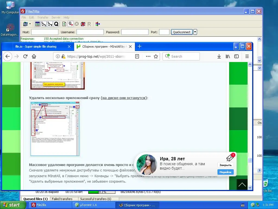Open FileZilla Server menu
This screenshot has width=278, height=209.
[x=56, y=17]
